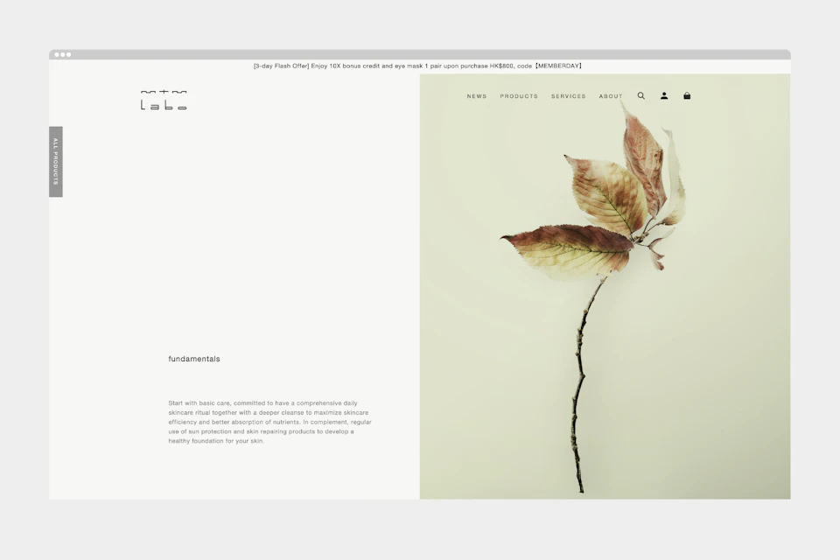Open the search magnifier icon
The image size is (840, 560).
coord(640,96)
